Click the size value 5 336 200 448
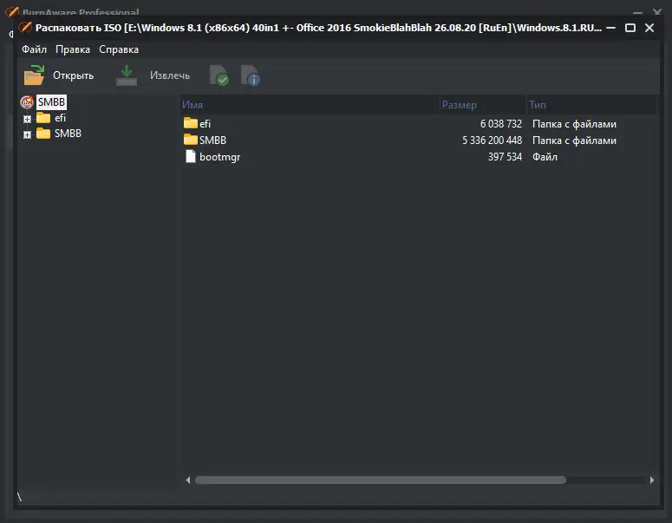Viewport: 672px width, 523px height. 492,141
